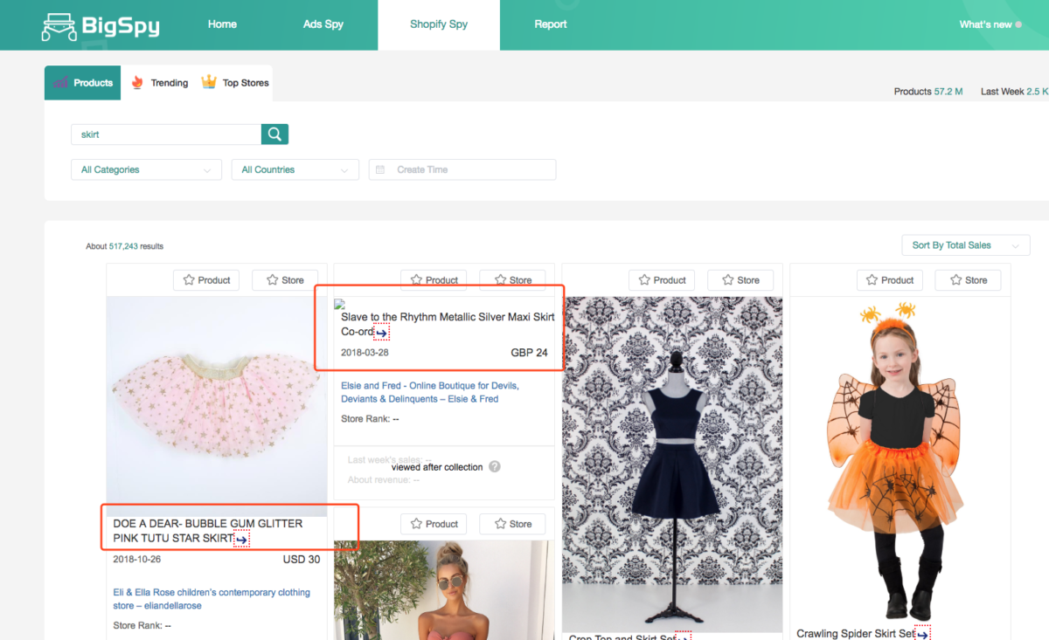Open the Eli & Ella Rose store link
Viewport: 1049px width, 640px height.
(212, 599)
